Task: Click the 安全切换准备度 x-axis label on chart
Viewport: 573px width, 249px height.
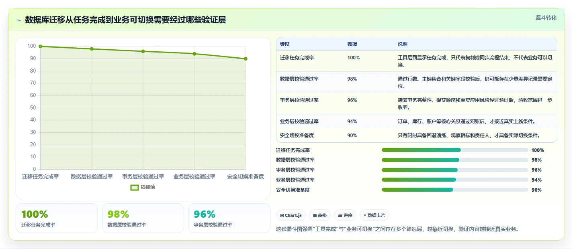Action: (x=246, y=176)
